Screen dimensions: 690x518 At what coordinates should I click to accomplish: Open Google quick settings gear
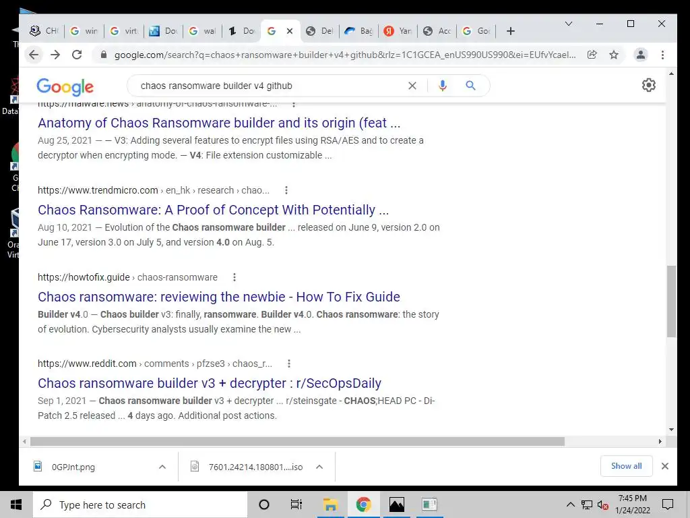pos(649,85)
